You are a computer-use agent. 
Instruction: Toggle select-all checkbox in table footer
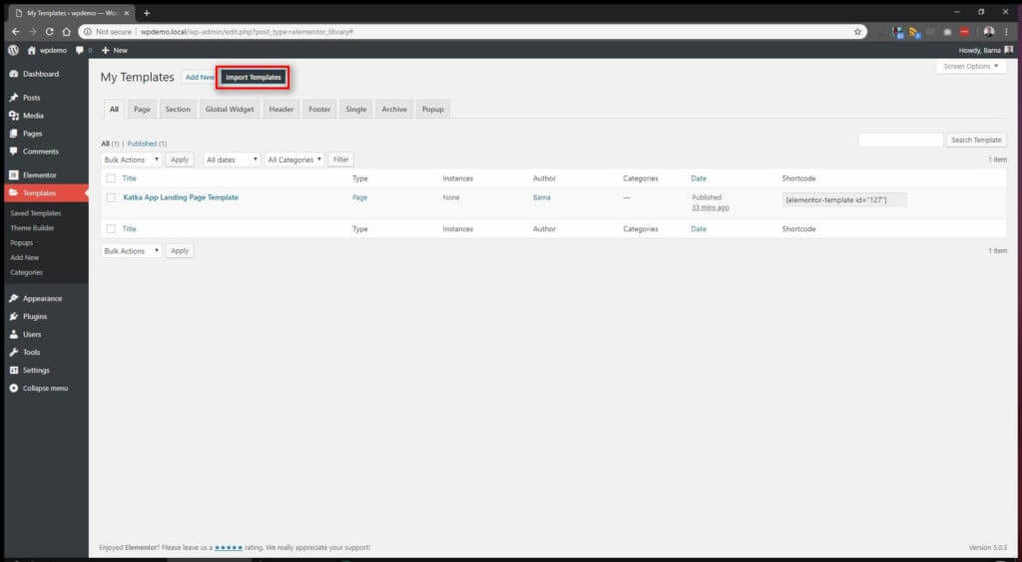click(x=111, y=229)
